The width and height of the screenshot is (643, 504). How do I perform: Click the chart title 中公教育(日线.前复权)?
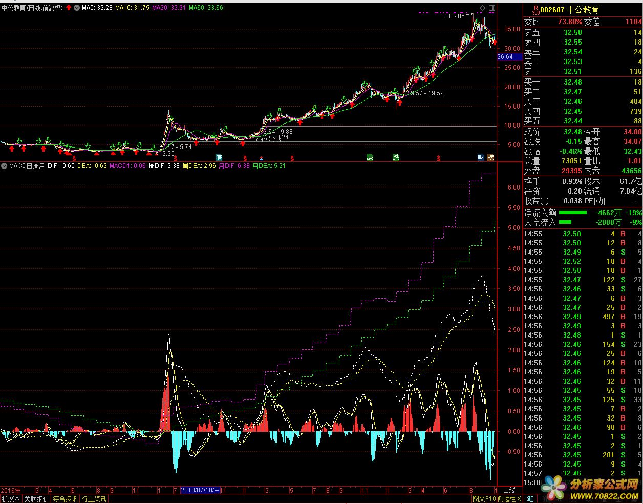[33, 8]
